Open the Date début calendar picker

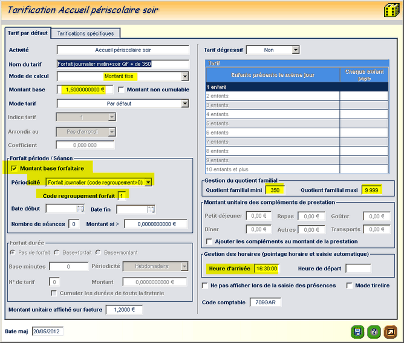pyautogui.click(x=80, y=209)
